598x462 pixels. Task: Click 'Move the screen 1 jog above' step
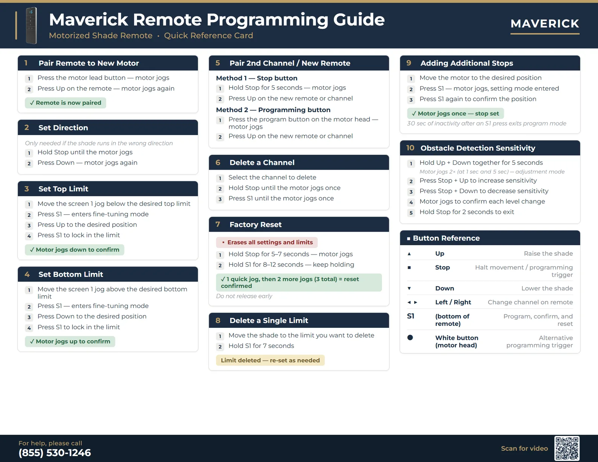pyautogui.click(x=112, y=293)
